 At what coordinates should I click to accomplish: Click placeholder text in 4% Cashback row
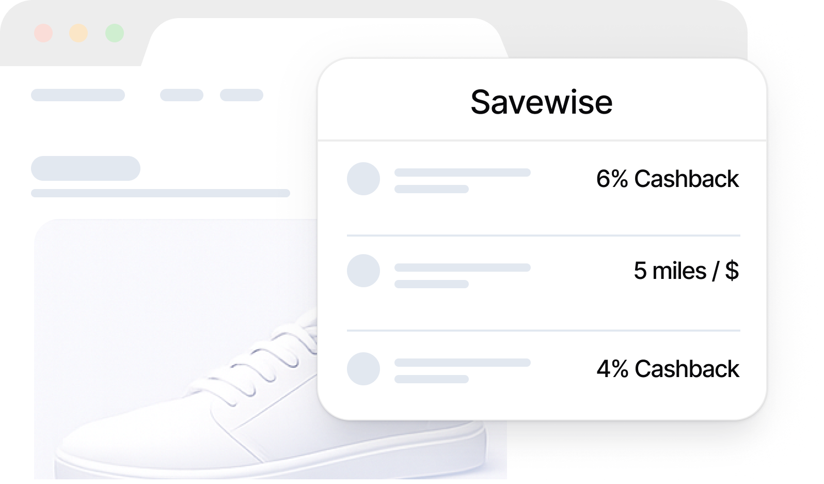click(x=462, y=363)
